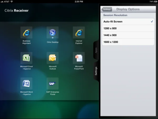Tap the AT&T signal bars in the status bar
Viewport: 158px width, 119px height.
pos(2,2)
